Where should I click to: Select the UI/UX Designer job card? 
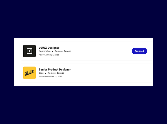[x=86, y=51]
